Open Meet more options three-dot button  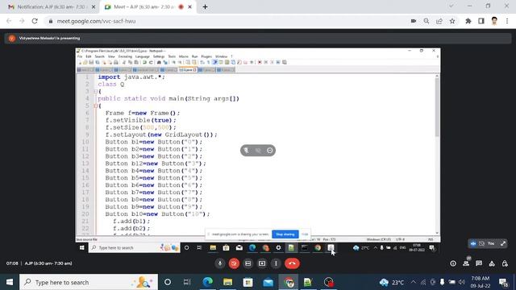276,263
